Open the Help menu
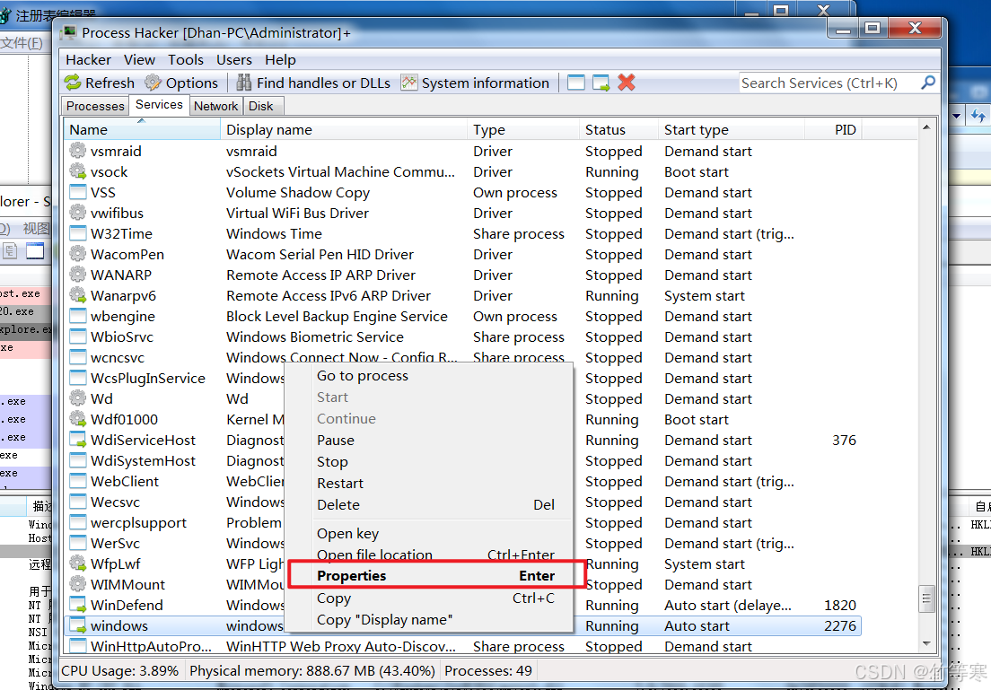Screen dimensions: 991x690 (x=280, y=60)
